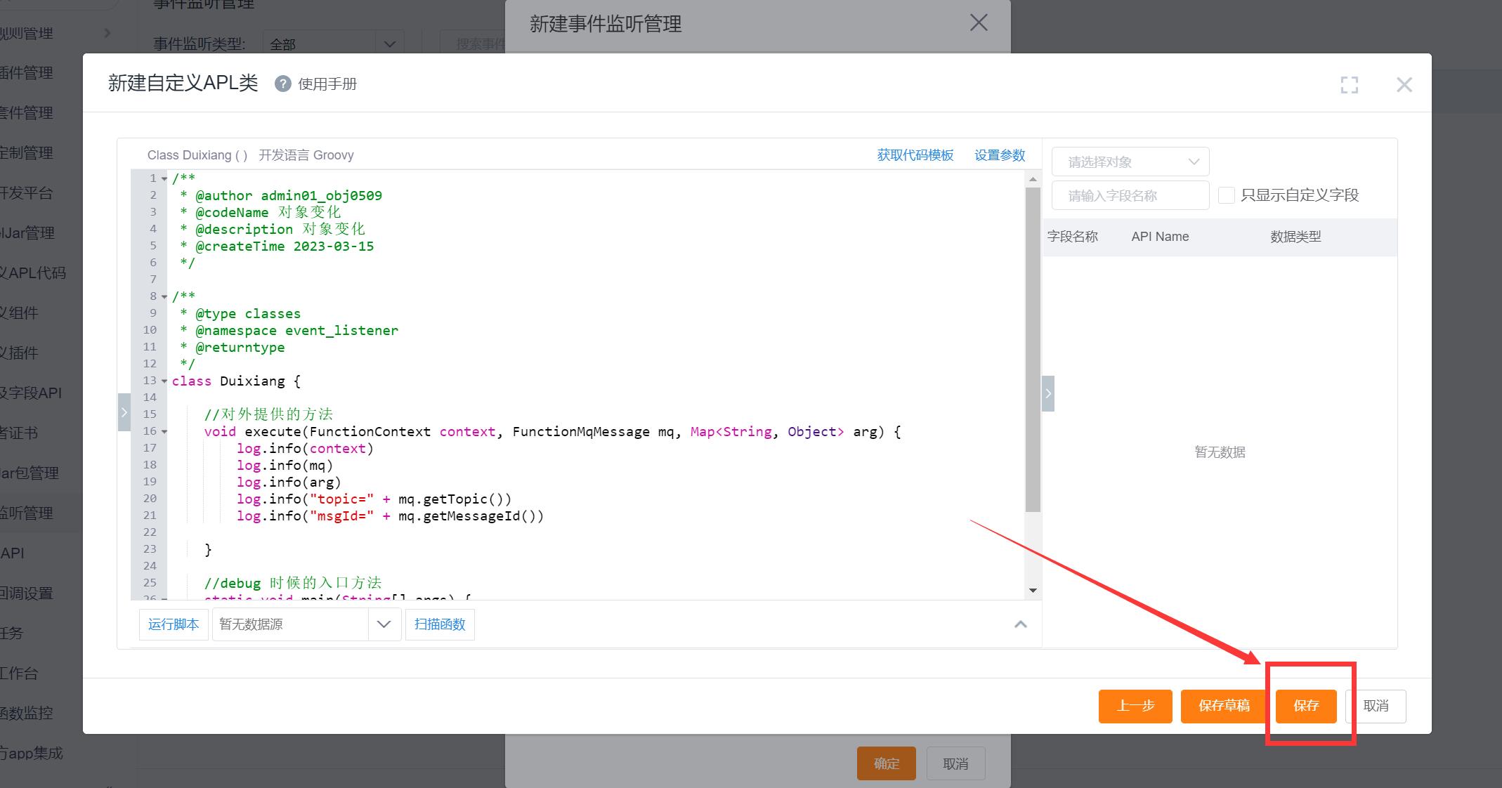Expand the 规则管理 sidebar arrow

pyautogui.click(x=107, y=33)
